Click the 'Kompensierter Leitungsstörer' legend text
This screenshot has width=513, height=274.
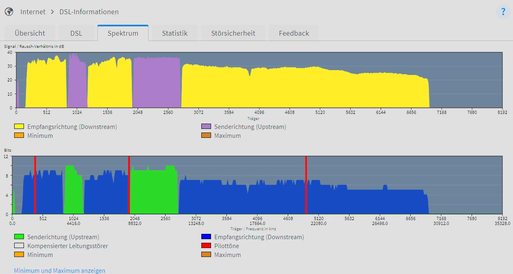(68, 246)
